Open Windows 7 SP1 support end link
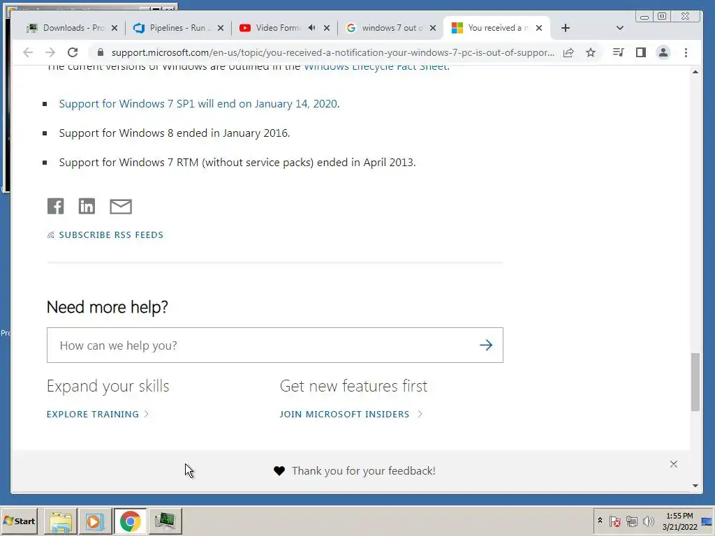 pos(198,104)
